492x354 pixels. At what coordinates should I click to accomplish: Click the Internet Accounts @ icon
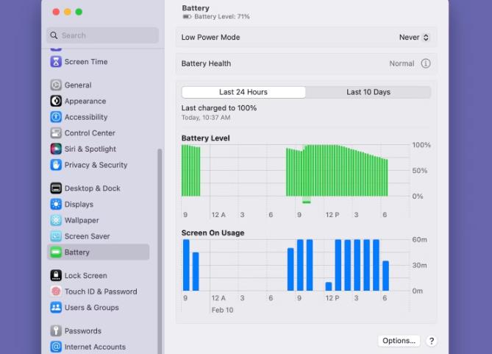(x=56, y=347)
